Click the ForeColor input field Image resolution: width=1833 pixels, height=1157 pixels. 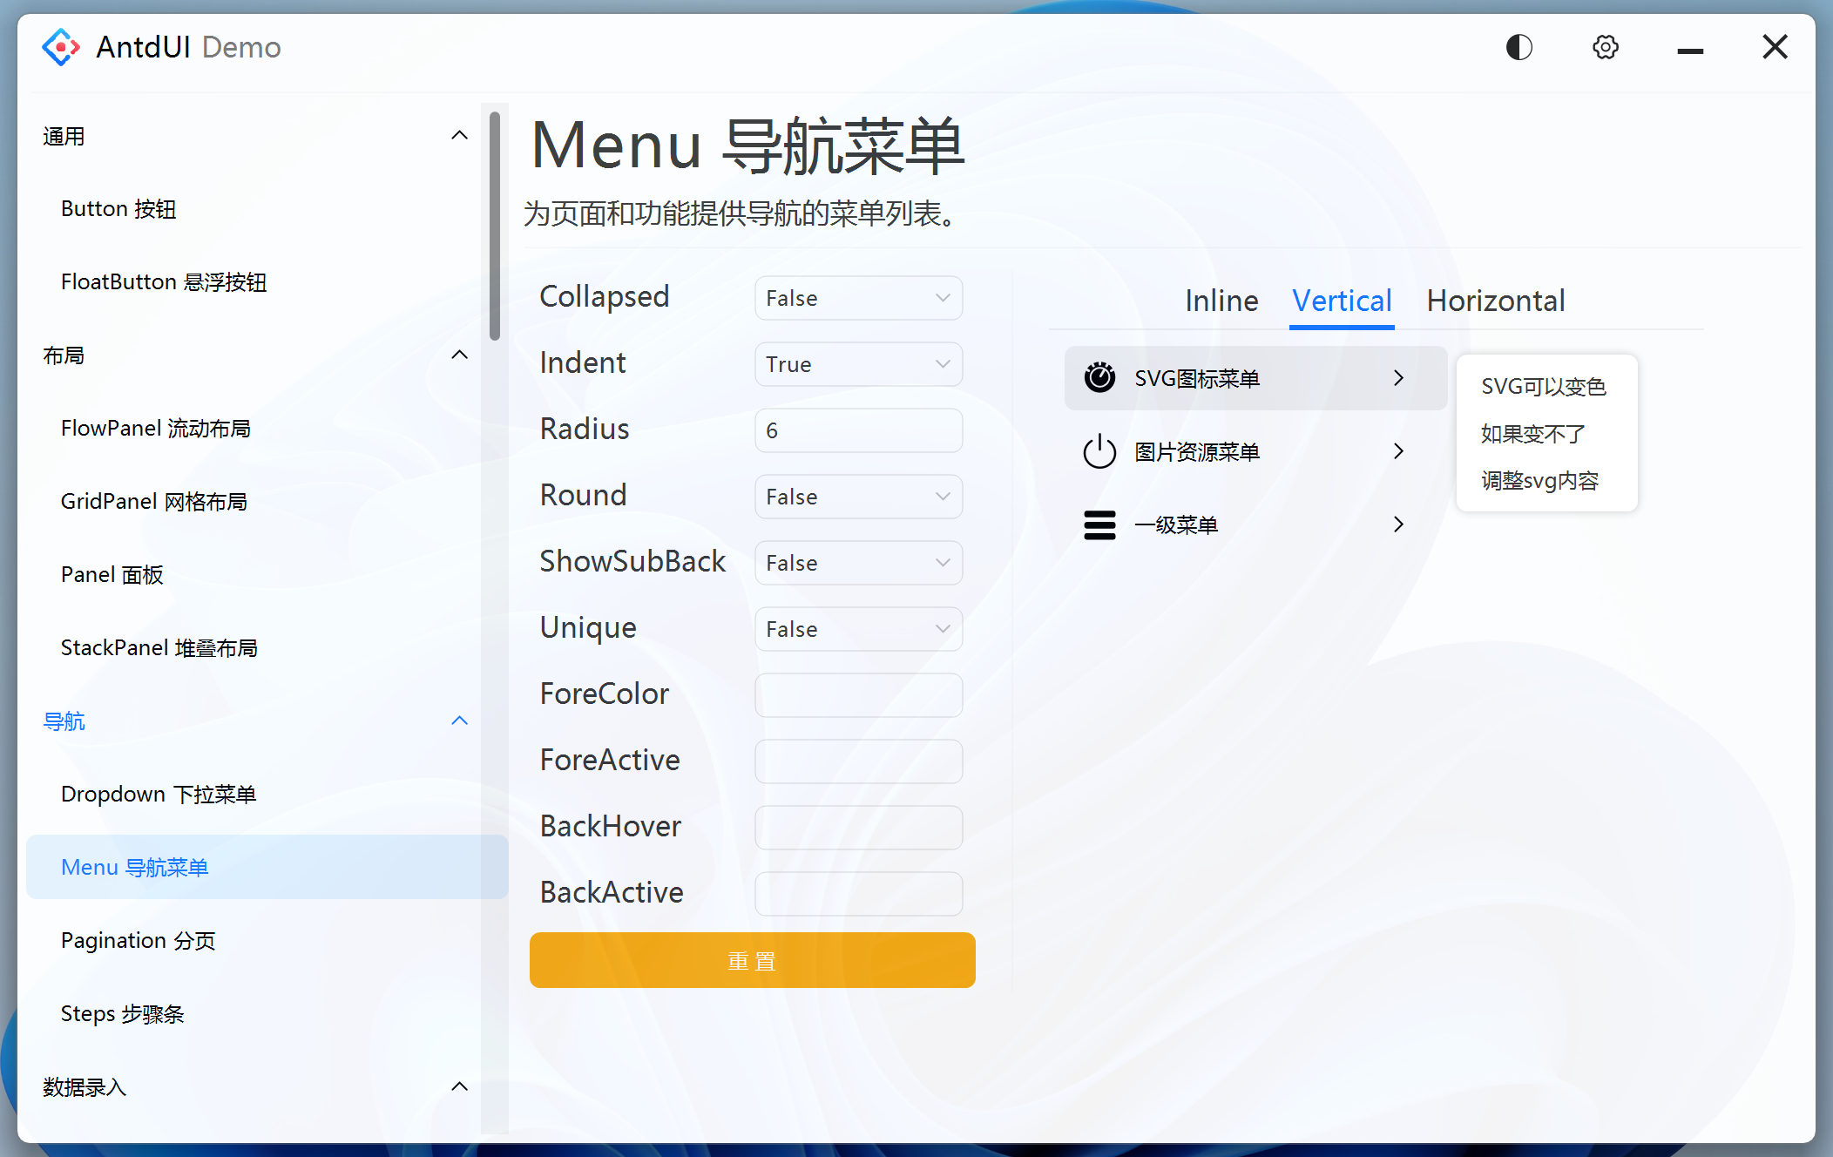tap(858, 695)
